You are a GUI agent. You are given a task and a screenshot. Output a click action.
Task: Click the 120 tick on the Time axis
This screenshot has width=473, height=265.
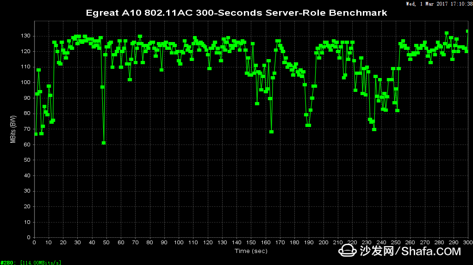[x=207, y=242]
